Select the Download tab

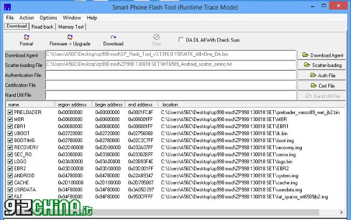click(x=17, y=26)
